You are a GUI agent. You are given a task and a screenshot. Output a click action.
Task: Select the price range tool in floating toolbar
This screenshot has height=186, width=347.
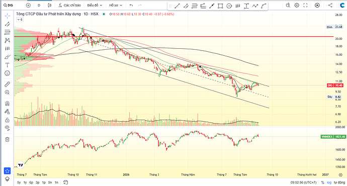pyautogui.click(x=246, y=6)
